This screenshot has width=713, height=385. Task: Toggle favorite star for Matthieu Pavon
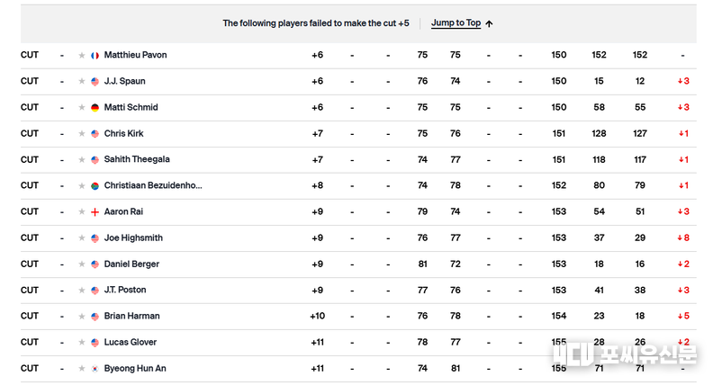click(x=82, y=56)
